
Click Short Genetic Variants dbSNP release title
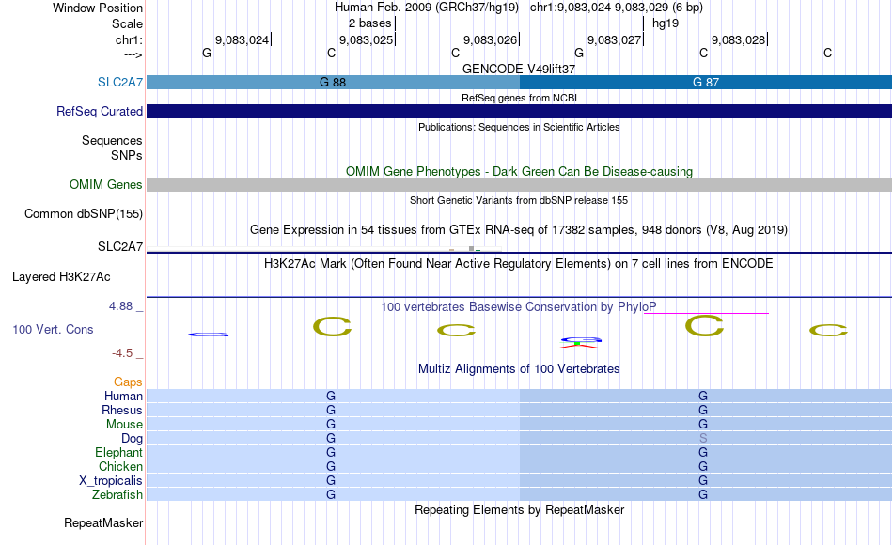pos(519,200)
